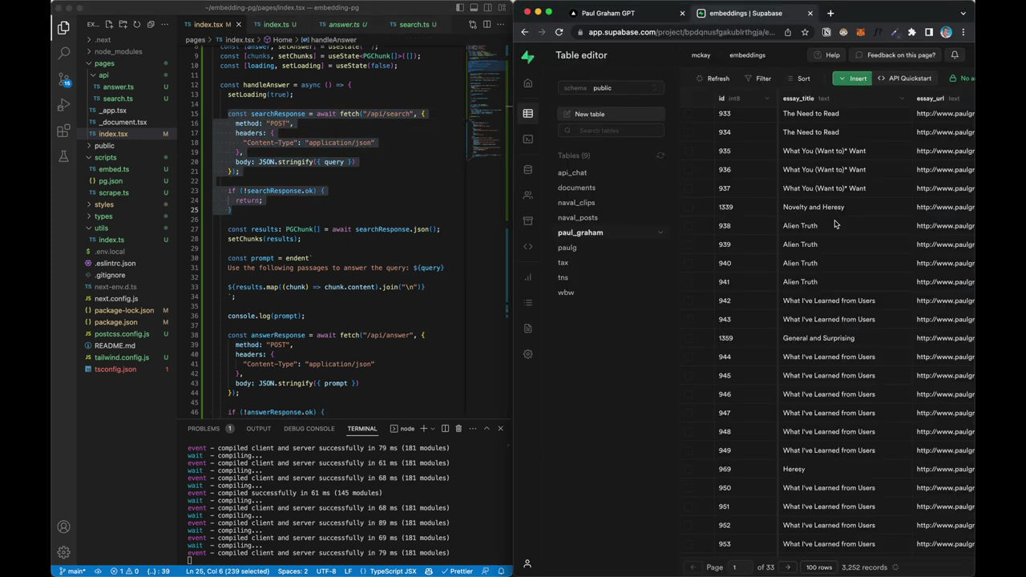Select checkbox for row id 938
The width and height of the screenshot is (1026, 577).
pos(689,226)
